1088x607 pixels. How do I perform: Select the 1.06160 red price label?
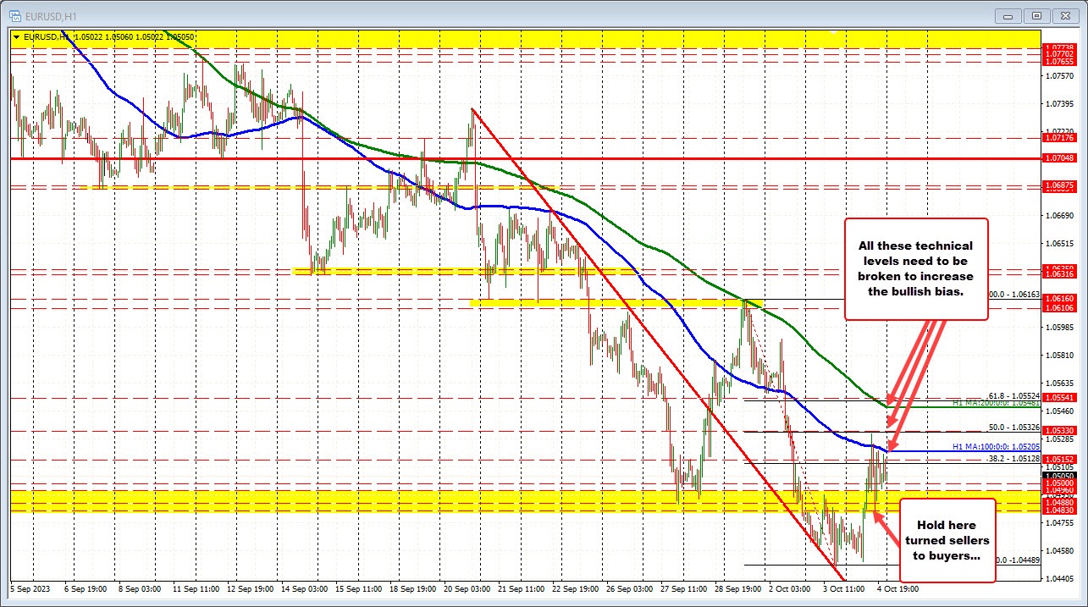click(1059, 299)
